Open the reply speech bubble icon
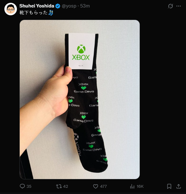This screenshot has width=186, height=194. point(22,186)
